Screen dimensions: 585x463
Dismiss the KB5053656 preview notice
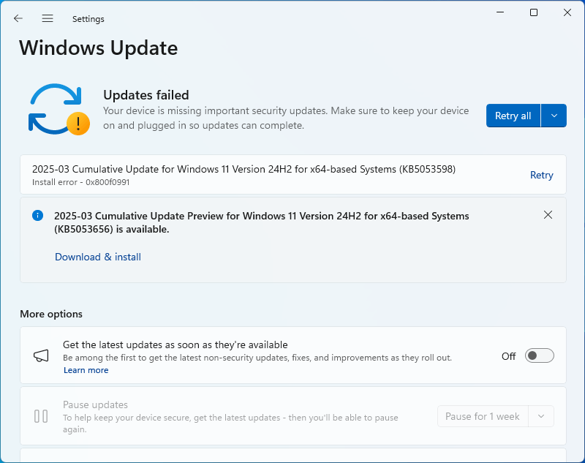tap(548, 215)
